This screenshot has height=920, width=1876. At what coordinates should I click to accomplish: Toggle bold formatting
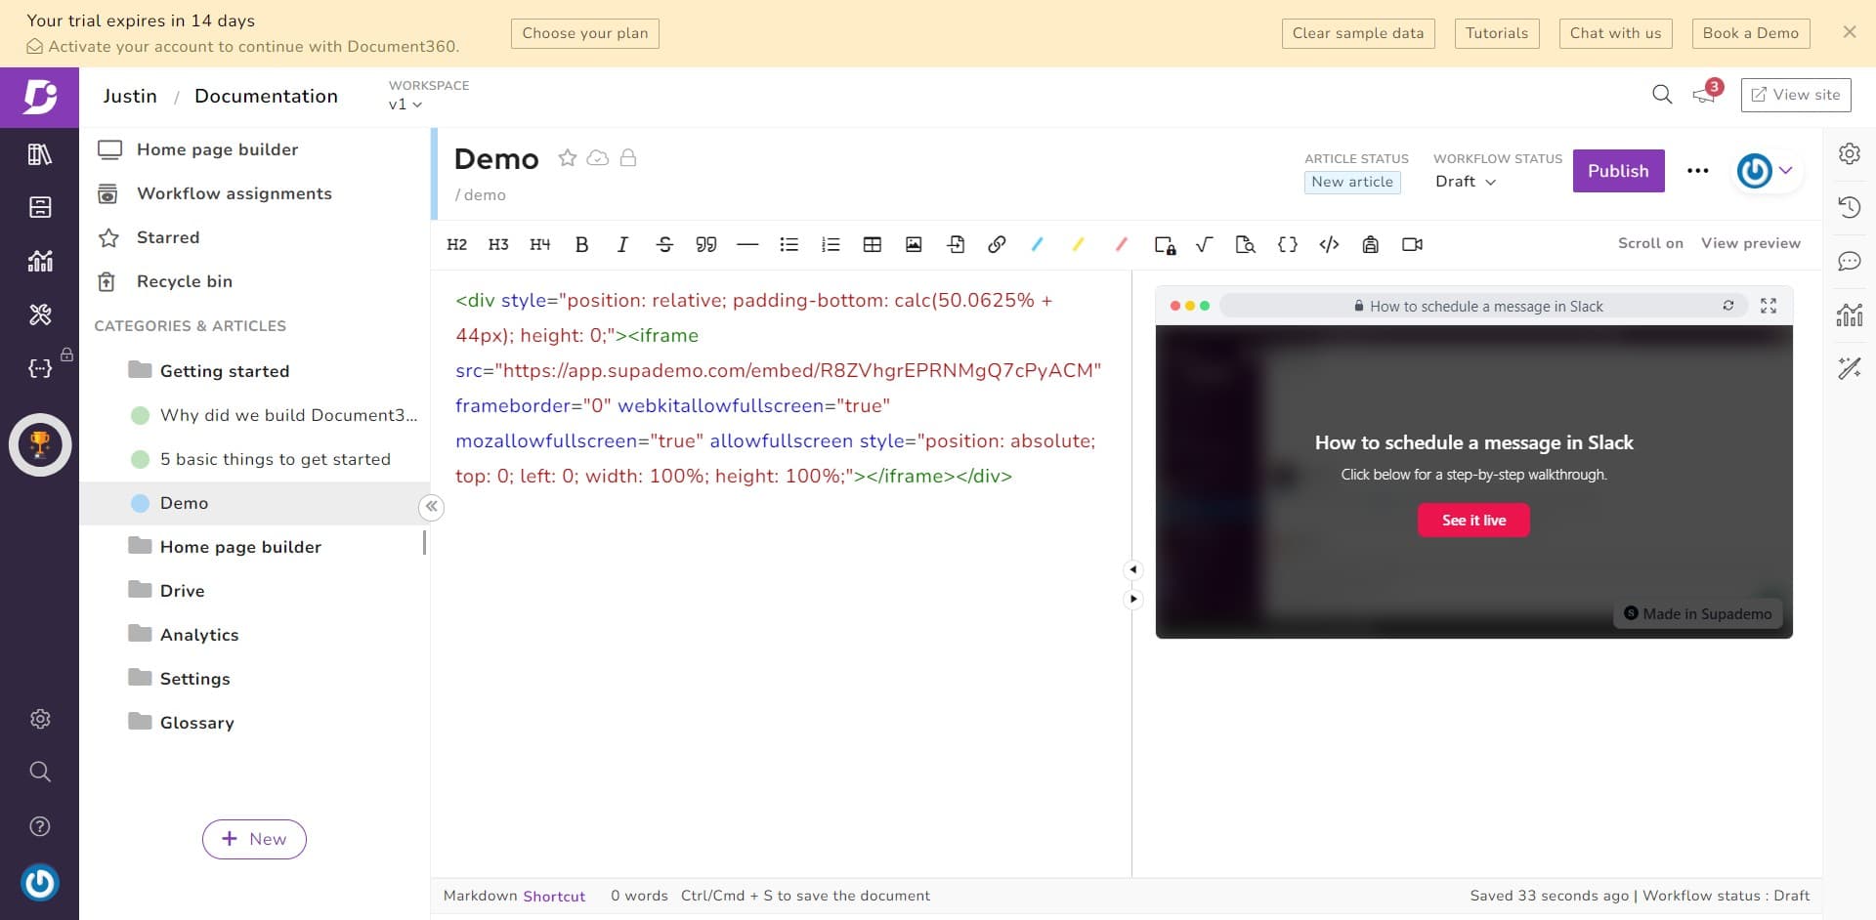coord(581,244)
